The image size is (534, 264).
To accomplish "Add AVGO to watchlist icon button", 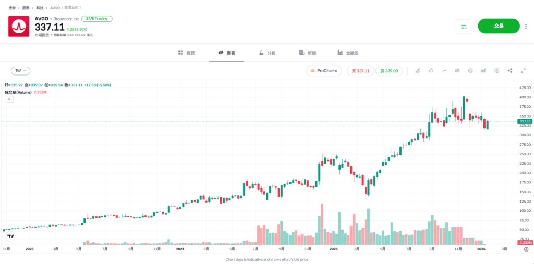I will (464, 27).
